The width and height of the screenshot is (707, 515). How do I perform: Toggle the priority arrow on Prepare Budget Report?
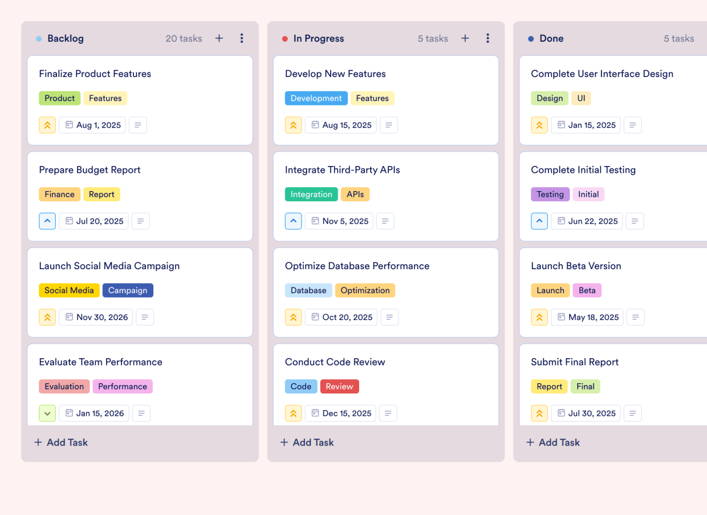click(x=47, y=221)
